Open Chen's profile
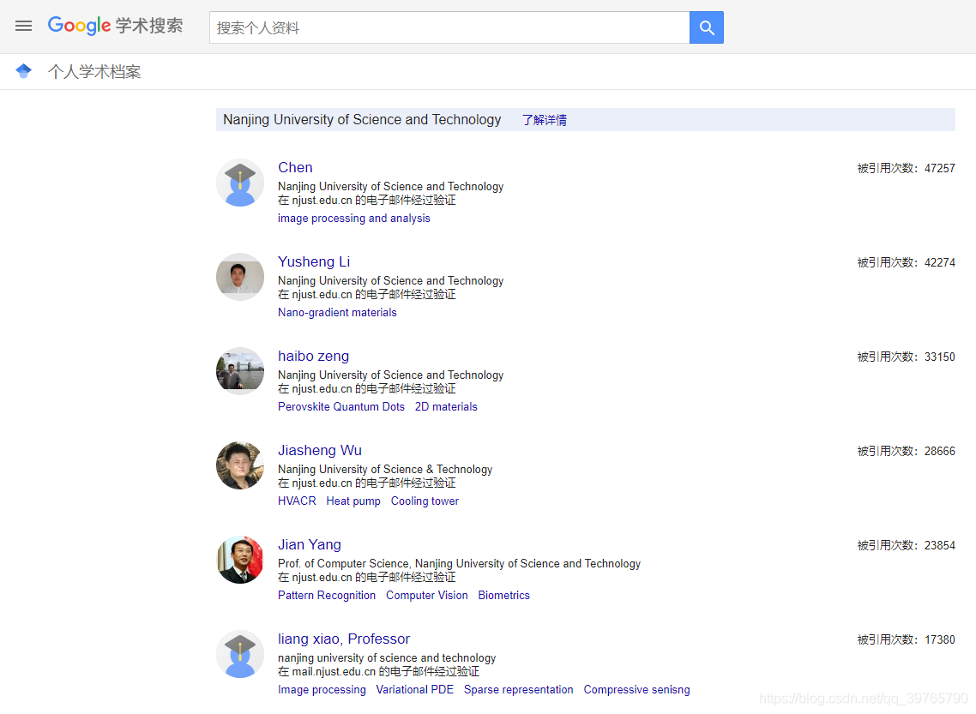 (295, 167)
